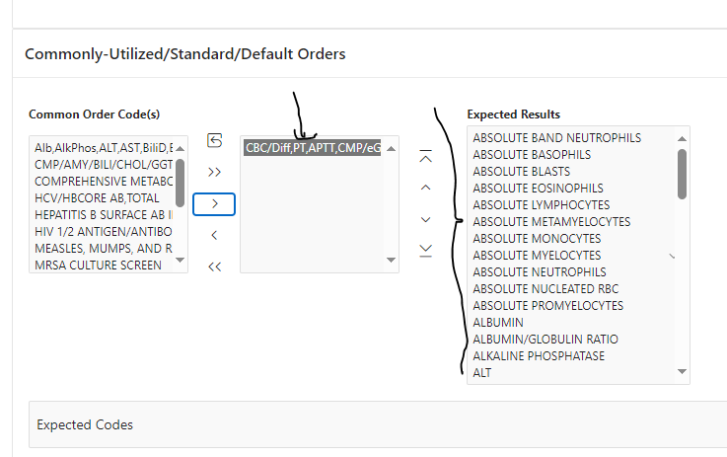Select HIV 1/2 ANTIGEN/ANTIBO in the order list
Screen dimensions: 727x457
(x=103, y=231)
